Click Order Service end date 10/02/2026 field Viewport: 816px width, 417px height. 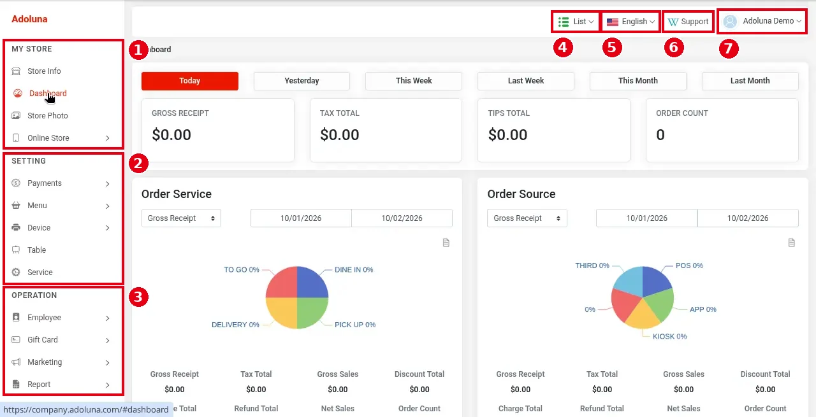tap(402, 218)
